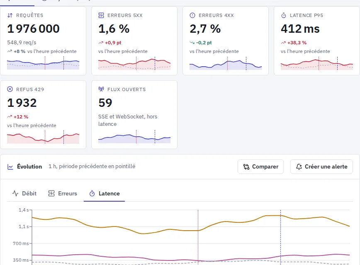Click the 412 ms latency value
Image resolution: width=360 pixels, height=265 pixels.
(x=300, y=29)
